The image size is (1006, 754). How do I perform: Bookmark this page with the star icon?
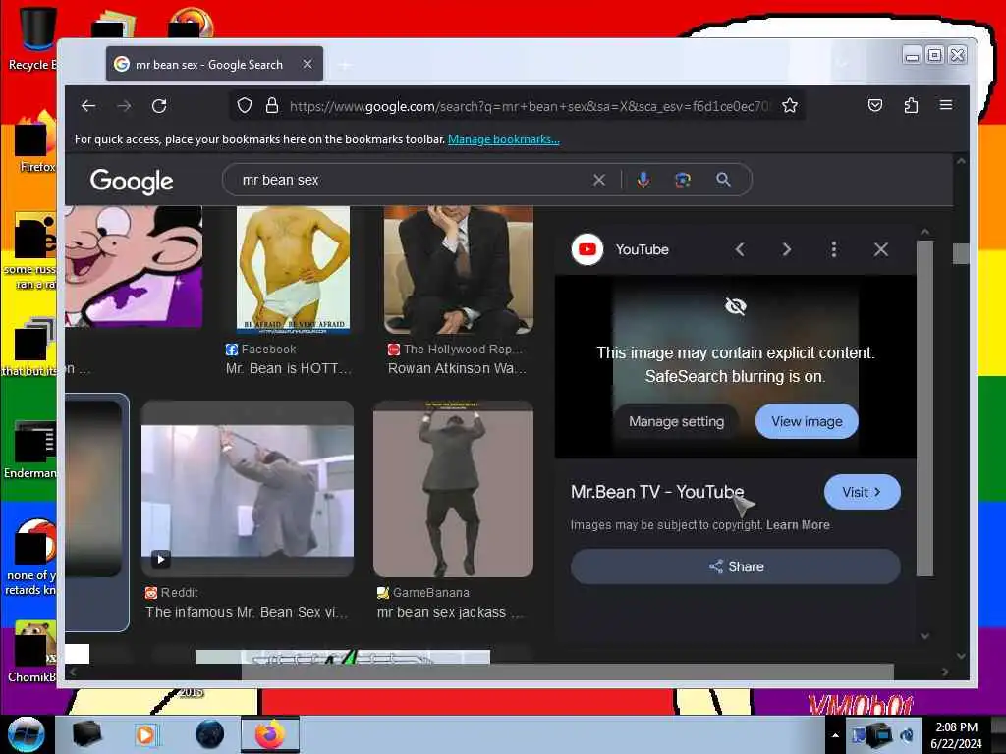coord(790,105)
